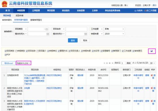Click the 项目名称 search input field

76,29
